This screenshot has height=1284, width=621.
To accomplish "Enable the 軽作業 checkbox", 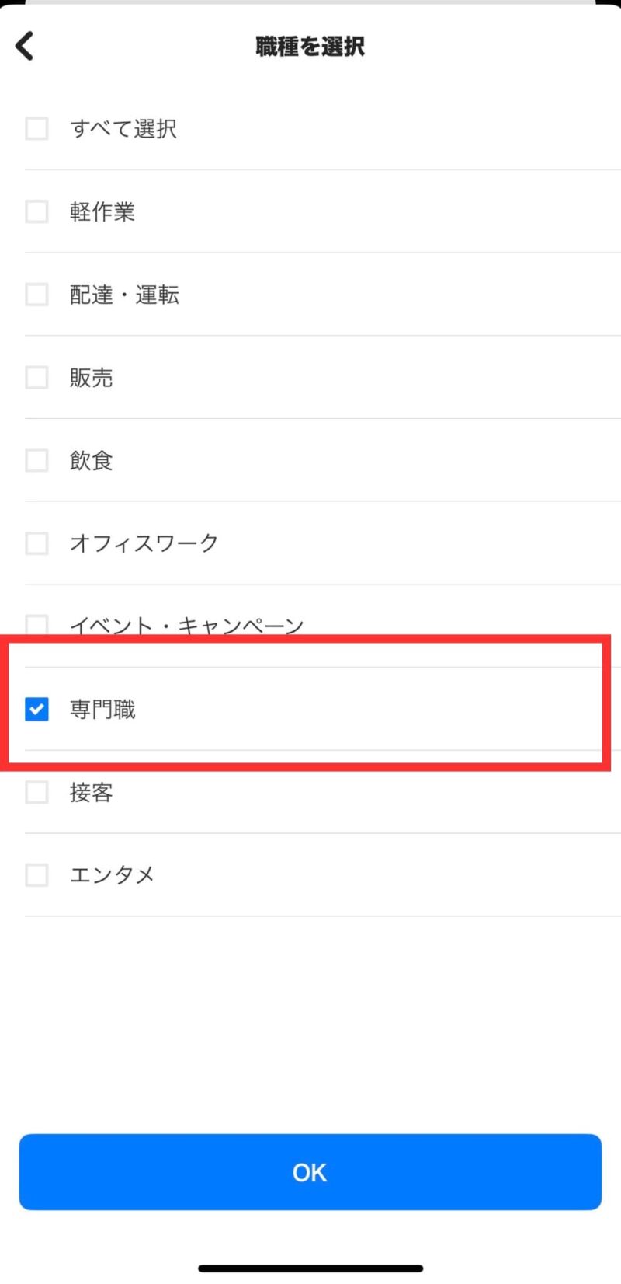I will (36, 211).
